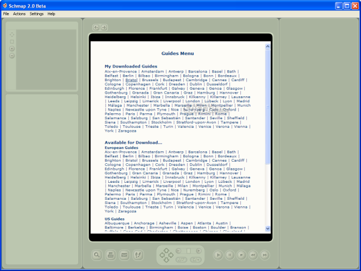This screenshot has height=271, width=361.
Task: Click the up/down triangles toggle button
Action: coord(182,260)
